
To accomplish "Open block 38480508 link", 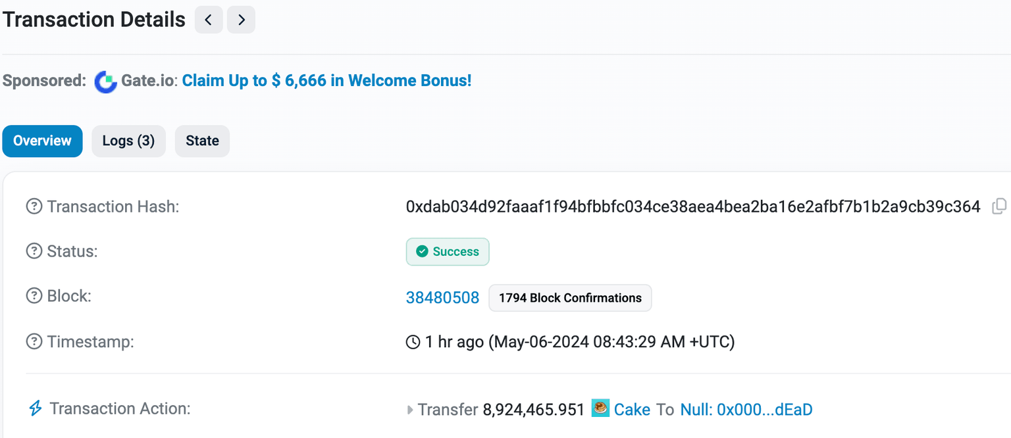I will click(442, 297).
